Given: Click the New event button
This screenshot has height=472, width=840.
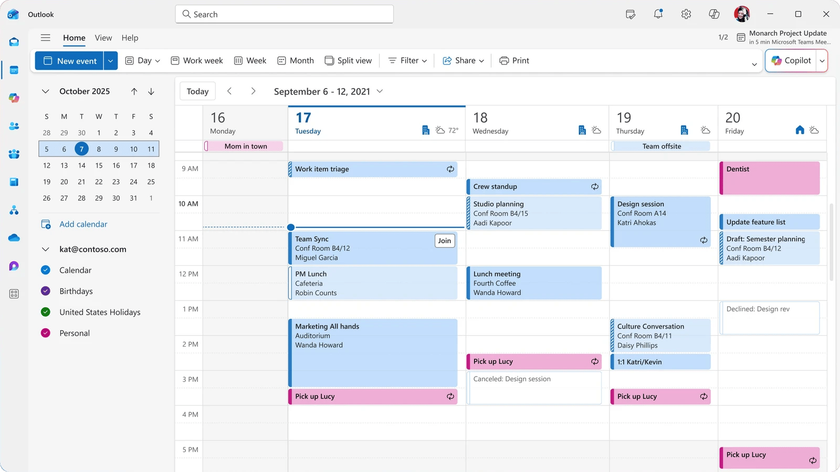Looking at the screenshot, I should (70, 61).
